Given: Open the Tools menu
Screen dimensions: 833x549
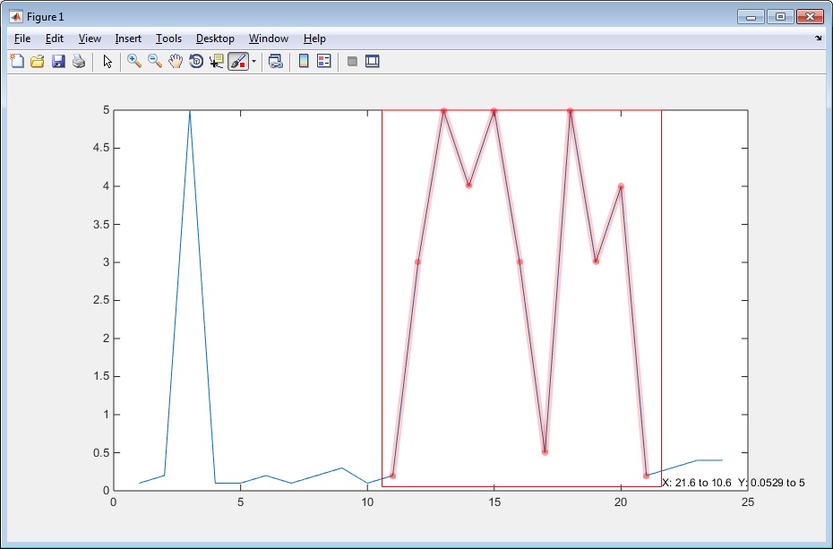Looking at the screenshot, I should [168, 39].
